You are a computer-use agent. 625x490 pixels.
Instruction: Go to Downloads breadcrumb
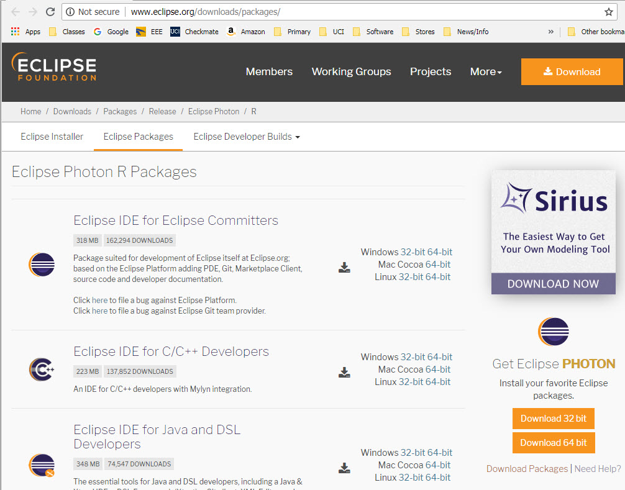coord(72,112)
